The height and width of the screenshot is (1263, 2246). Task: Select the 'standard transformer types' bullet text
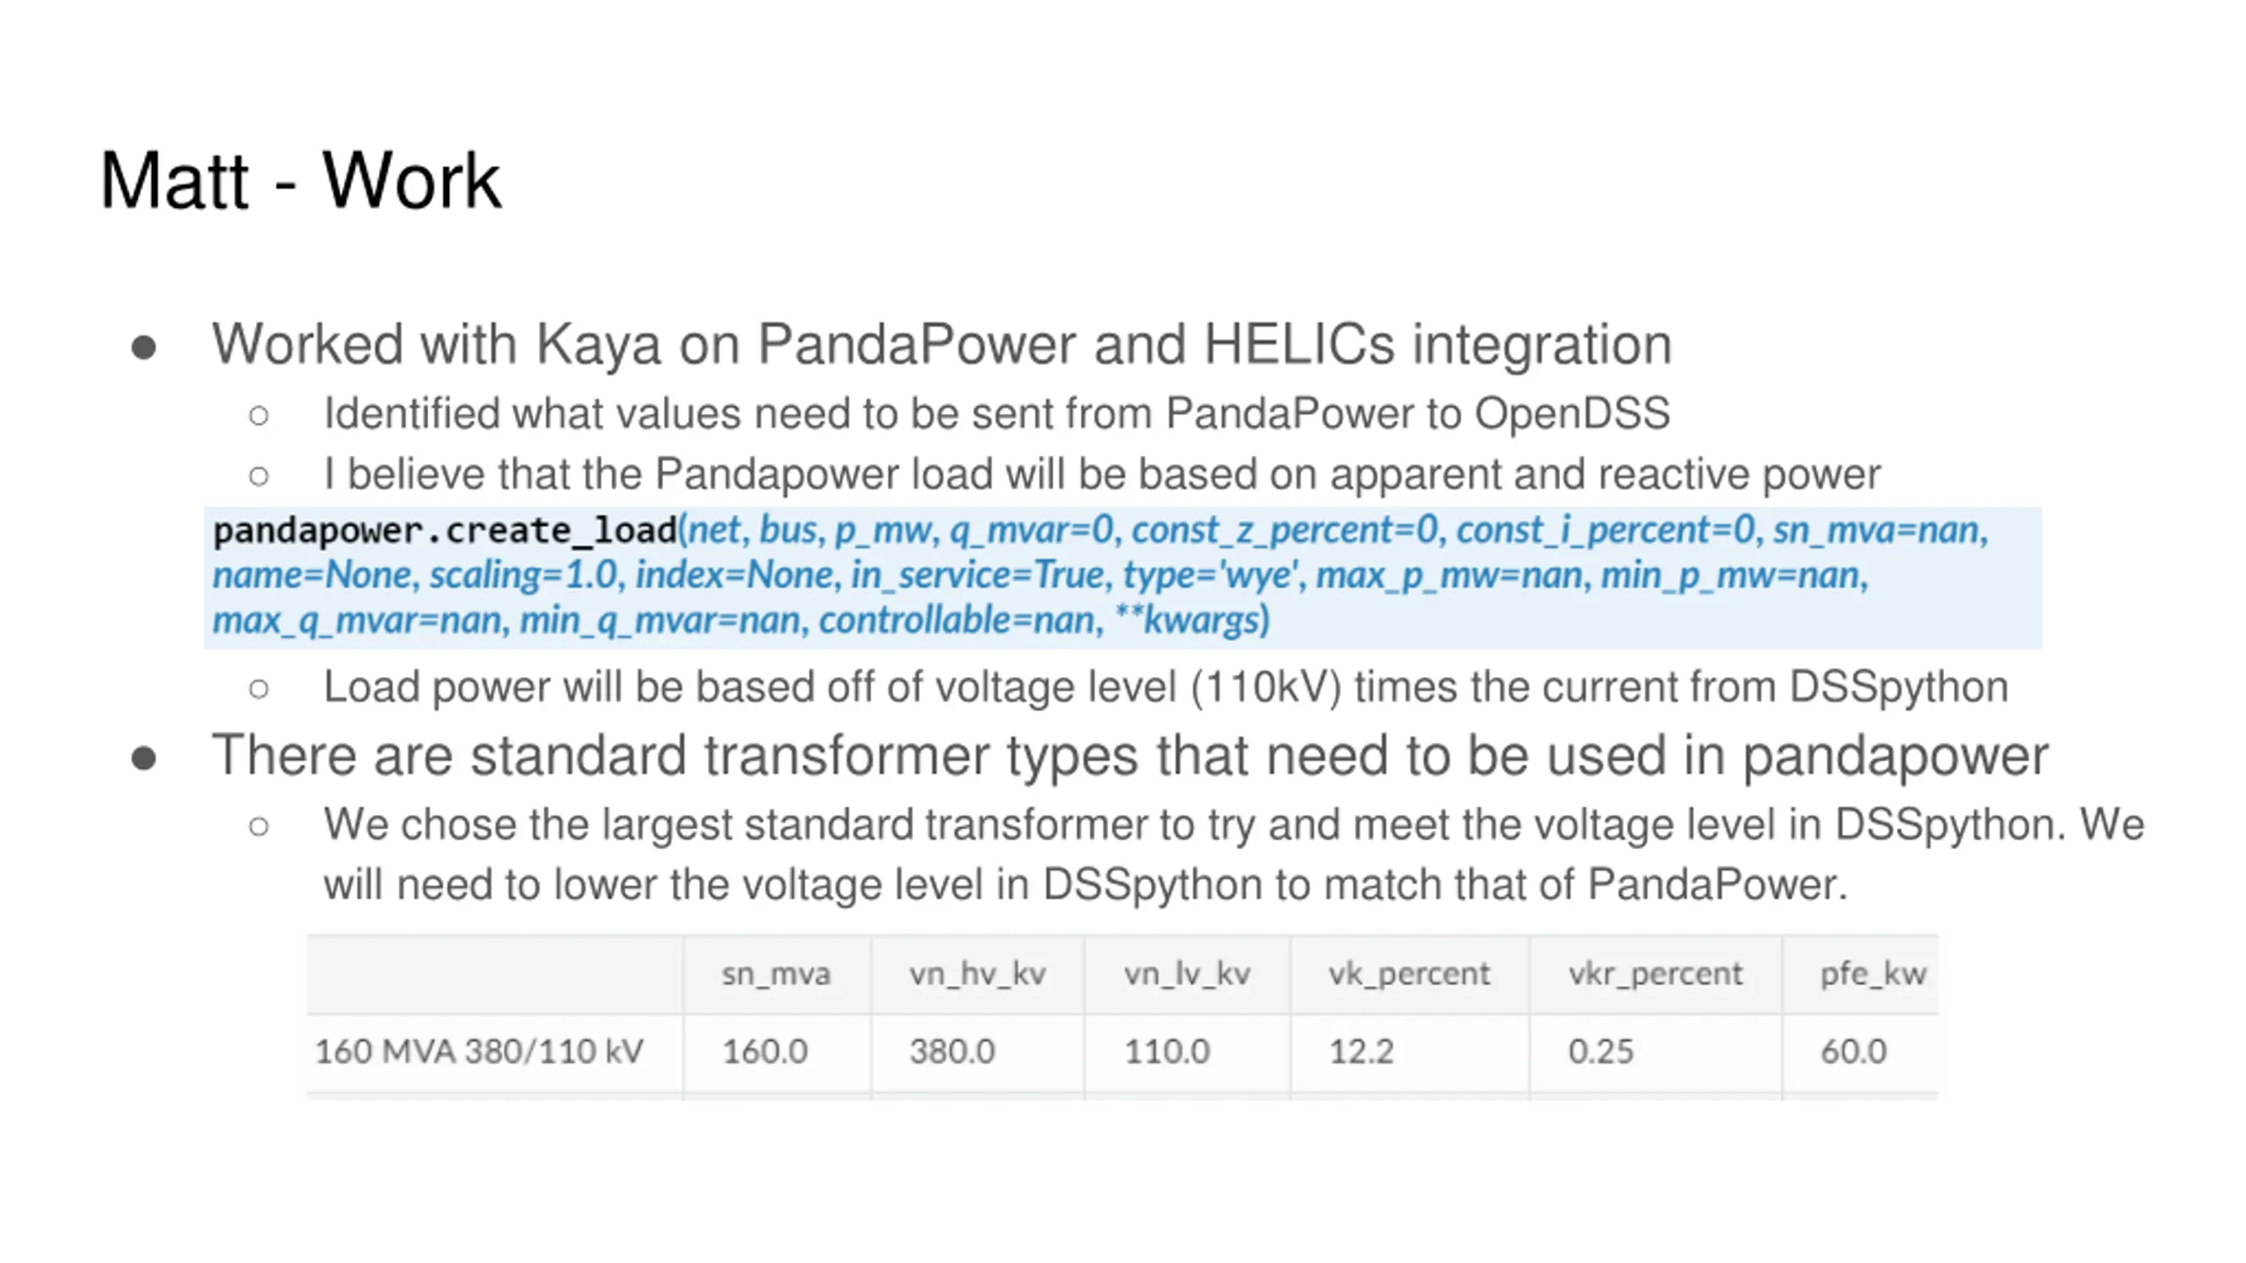[1130, 754]
